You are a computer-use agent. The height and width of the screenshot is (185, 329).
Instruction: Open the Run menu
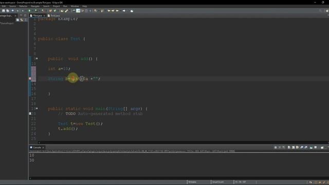(65, 6)
